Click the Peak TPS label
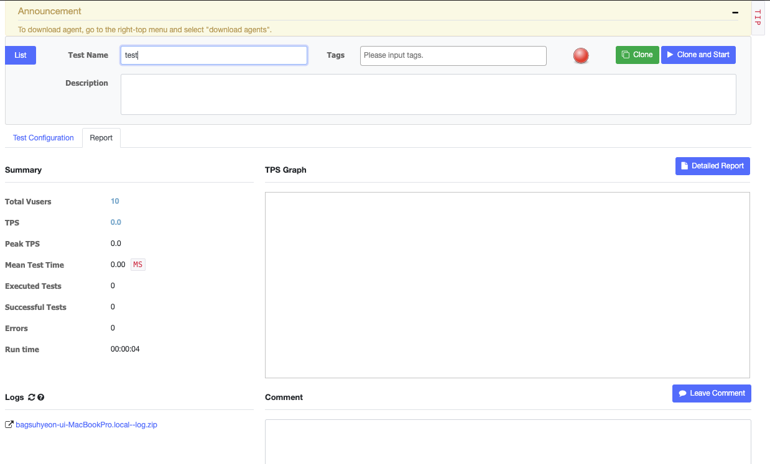Image resolution: width=770 pixels, height=464 pixels. tap(22, 243)
